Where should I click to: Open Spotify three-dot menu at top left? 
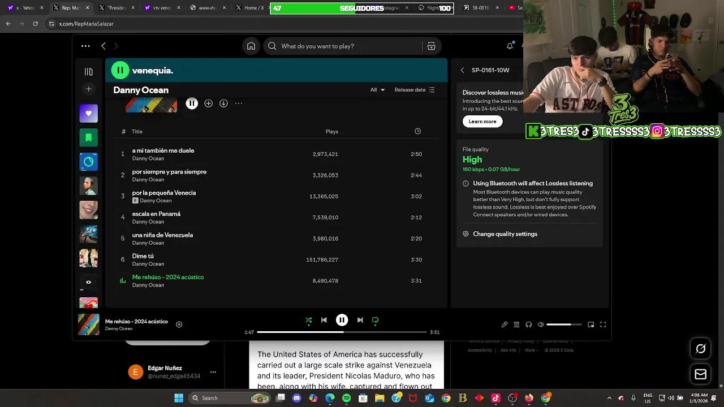pos(85,46)
